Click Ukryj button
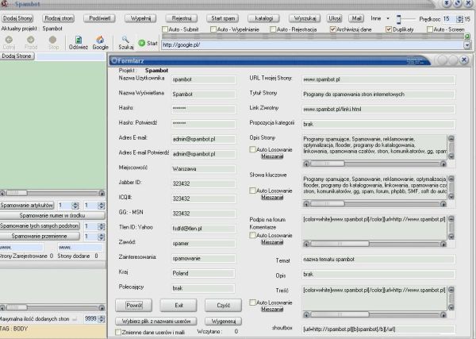This screenshot has height=339, width=476. (x=335, y=18)
